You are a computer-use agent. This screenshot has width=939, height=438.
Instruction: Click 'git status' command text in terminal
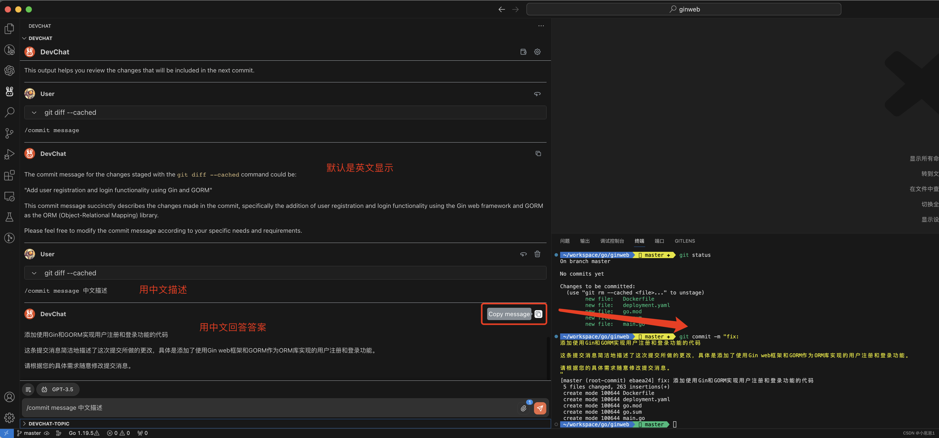point(695,255)
